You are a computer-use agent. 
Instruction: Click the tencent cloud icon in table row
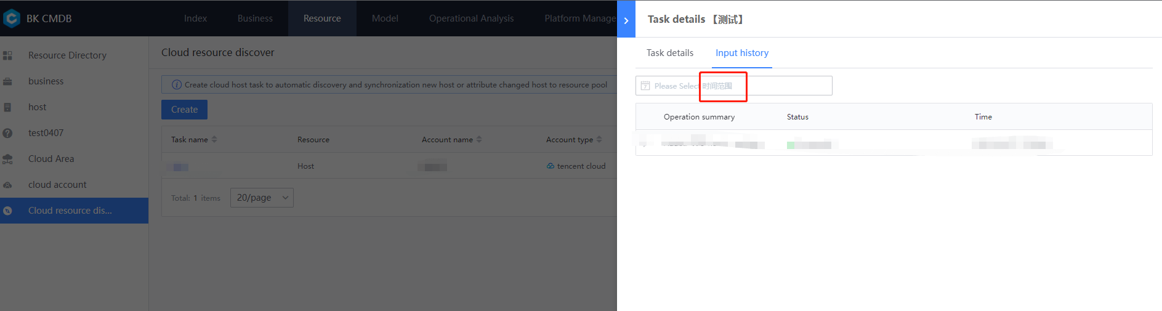pos(551,166)
